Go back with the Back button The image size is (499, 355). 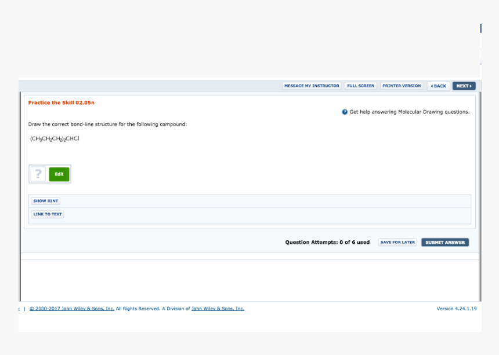[x=438, y=86]
